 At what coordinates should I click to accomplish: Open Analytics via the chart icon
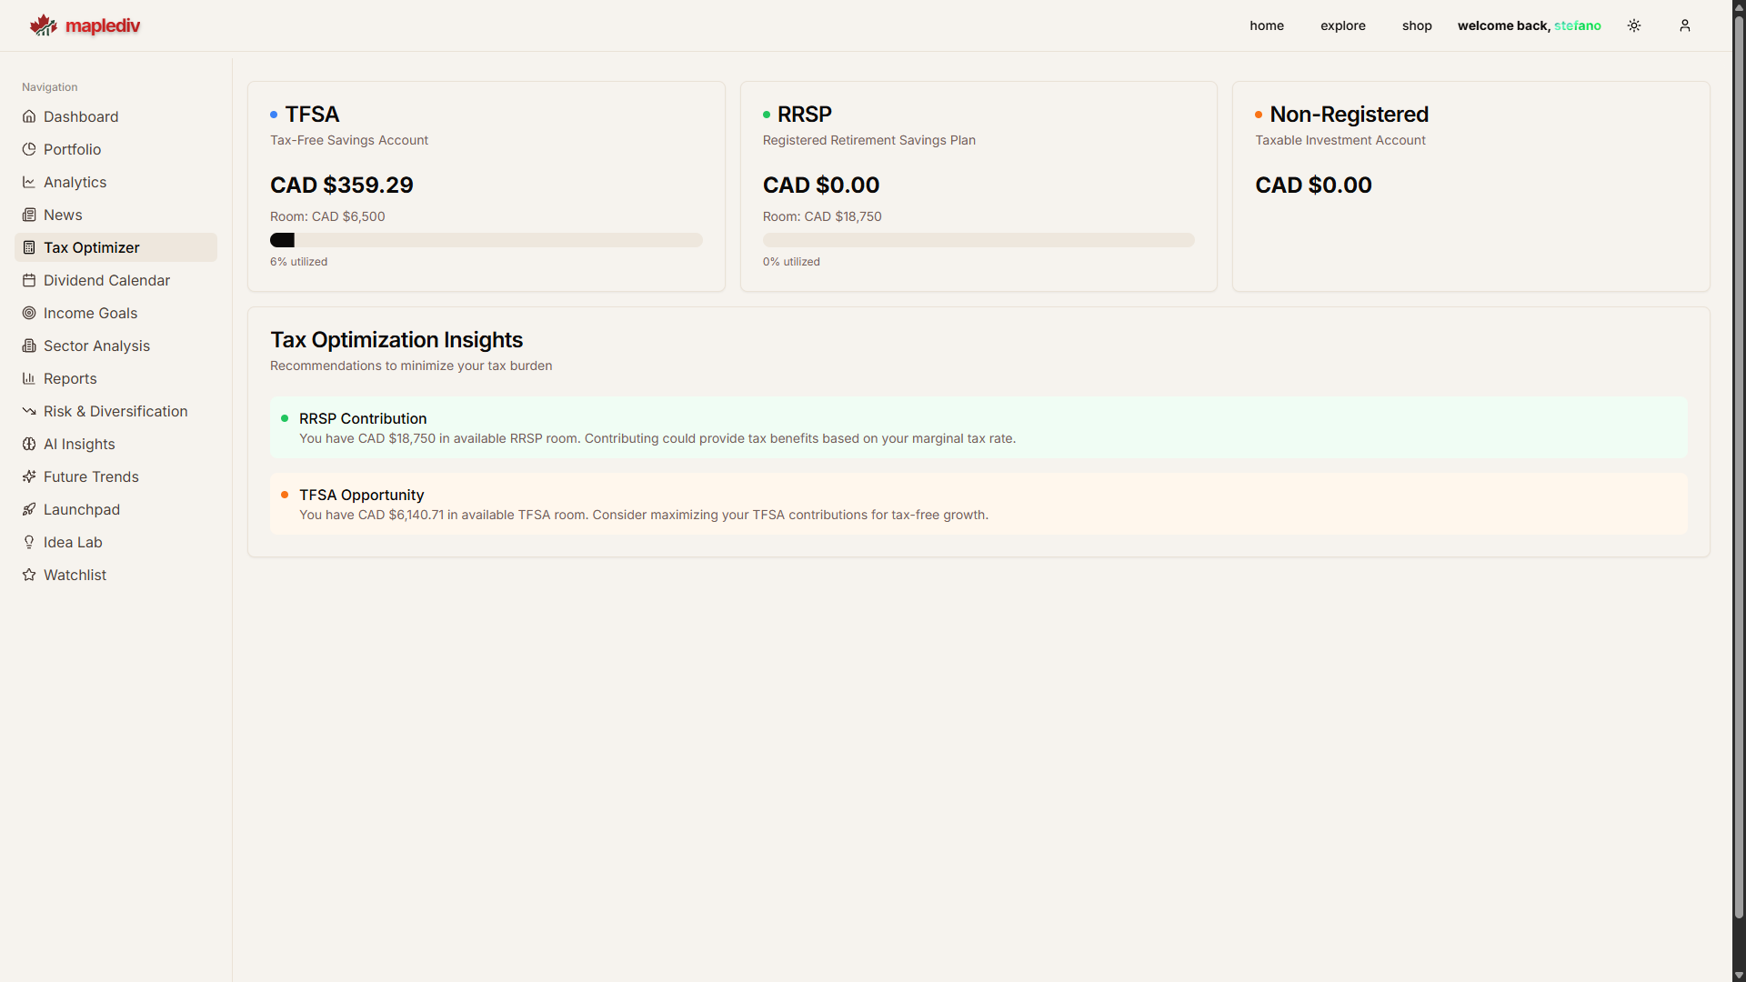pos(28,182)
